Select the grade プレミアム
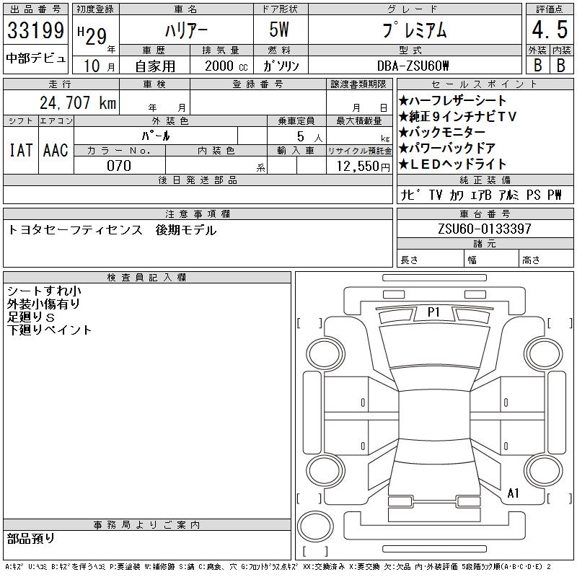 [414, 30]
